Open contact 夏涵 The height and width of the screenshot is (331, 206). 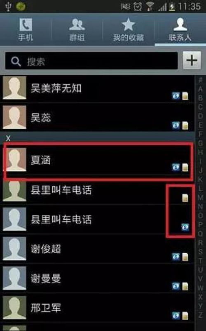click(97, 160)
